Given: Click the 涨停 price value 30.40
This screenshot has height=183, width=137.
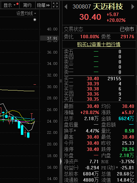Looking at the screenshot, I should (x=93, y=149).
